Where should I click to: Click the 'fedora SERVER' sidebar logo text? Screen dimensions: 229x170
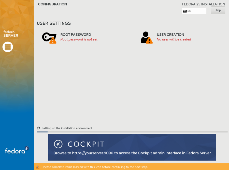coord(11,34)
